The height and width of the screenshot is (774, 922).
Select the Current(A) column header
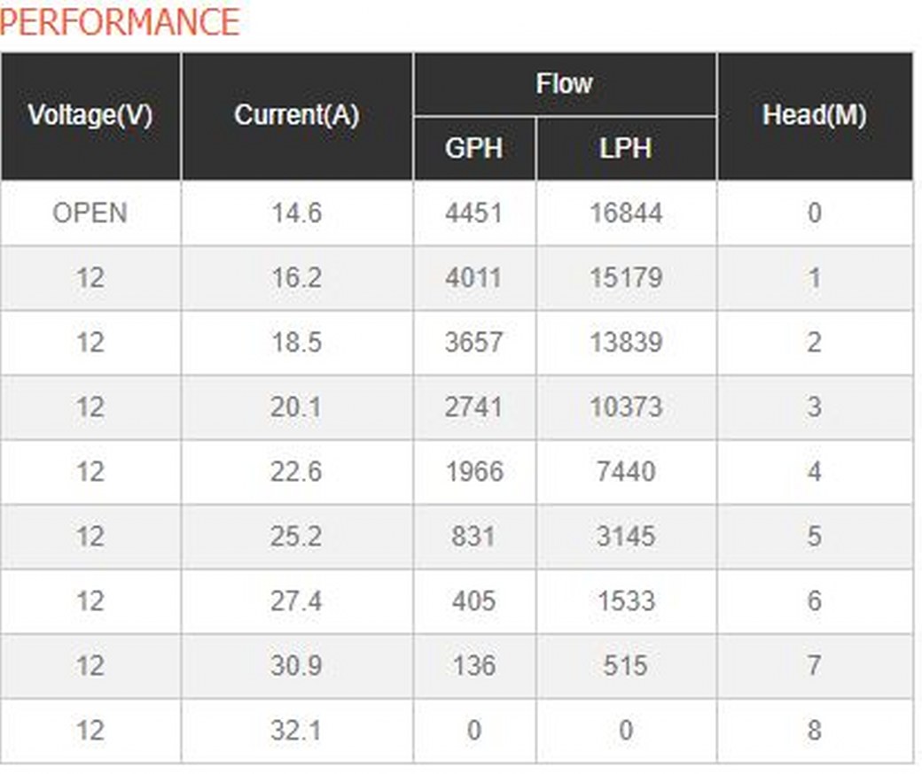296,115
